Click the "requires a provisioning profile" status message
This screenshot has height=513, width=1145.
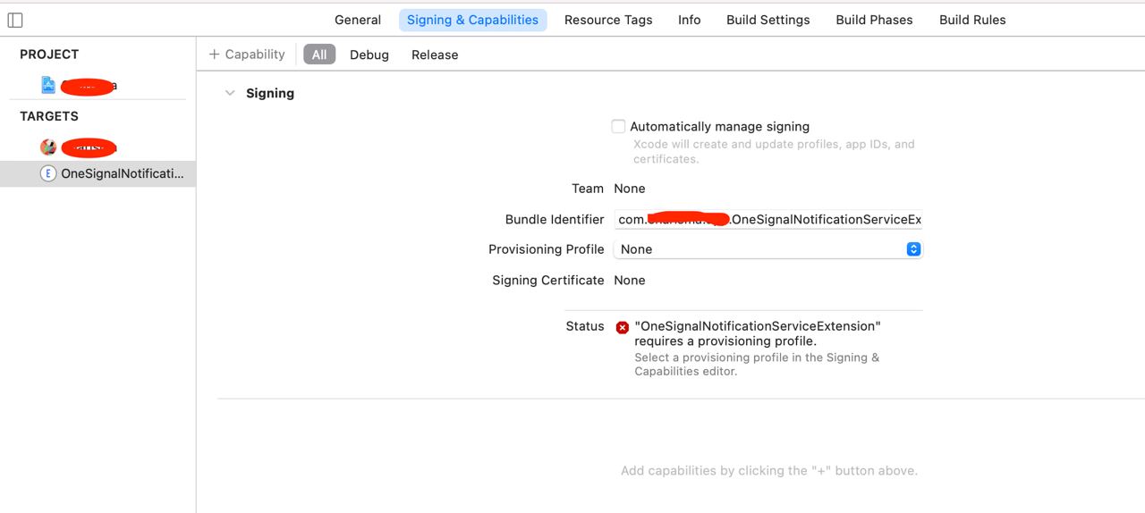click(x=758, y=333)
